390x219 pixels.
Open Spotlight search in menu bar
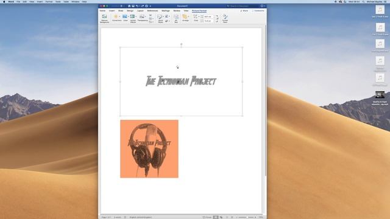(x=363, y=1)
